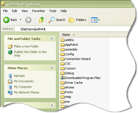Collapse the File and Folder Tasks panel
This screenshot has height=113, width=138.
point(52,39)
